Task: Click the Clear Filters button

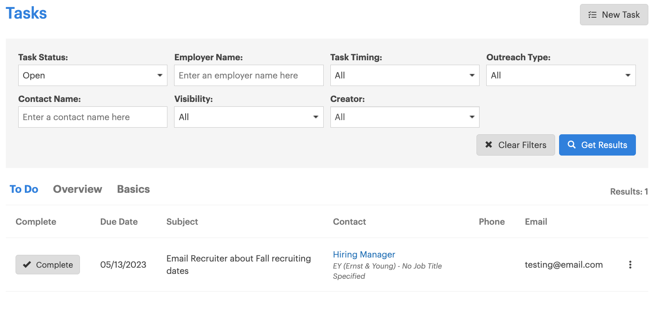Action: 516,145
